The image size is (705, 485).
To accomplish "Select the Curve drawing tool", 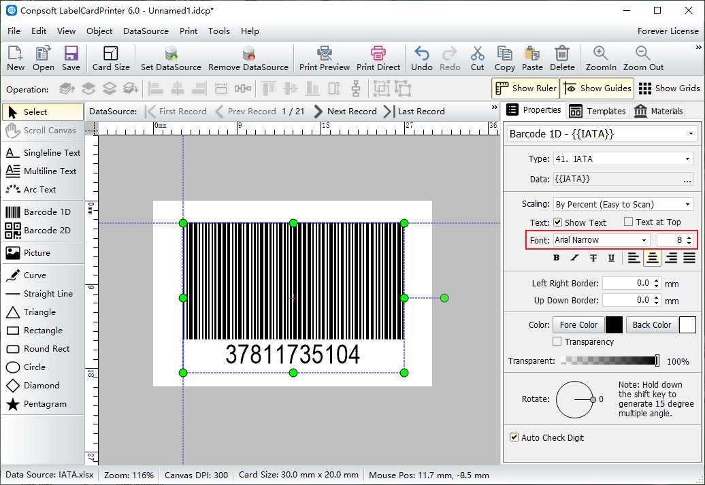I will [43, 275].
